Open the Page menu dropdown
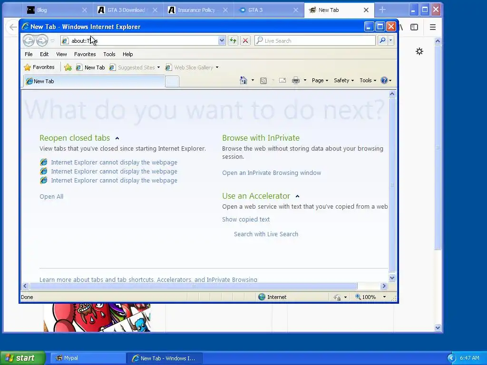 click(x=320, y=80)
